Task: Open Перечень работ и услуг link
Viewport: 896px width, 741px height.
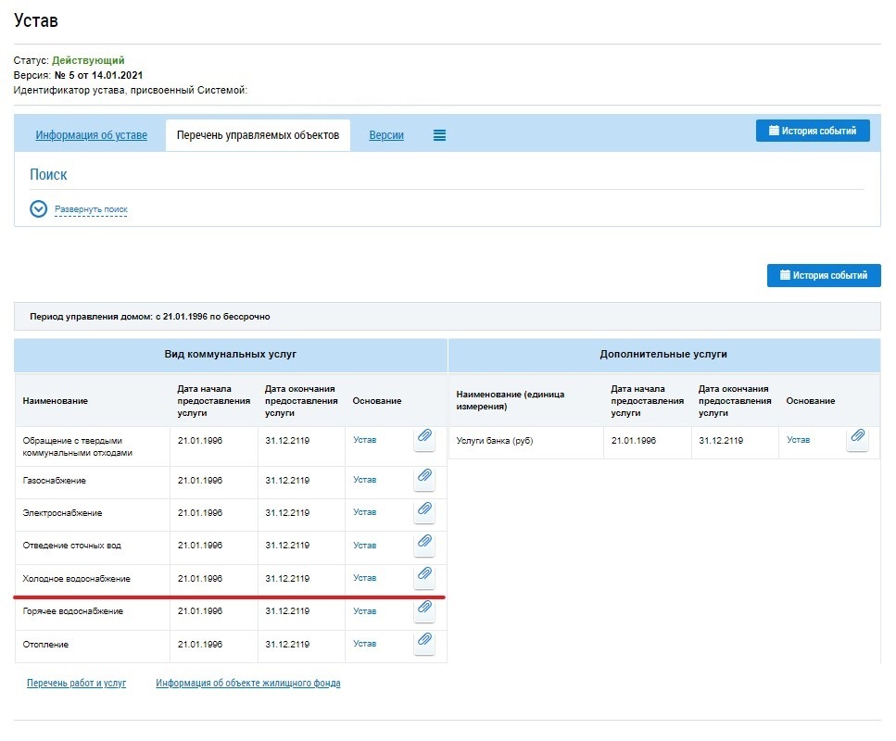Action: (76, 684)
